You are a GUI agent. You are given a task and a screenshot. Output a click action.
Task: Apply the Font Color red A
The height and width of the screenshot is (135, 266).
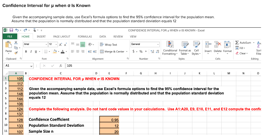coord(63,52)
